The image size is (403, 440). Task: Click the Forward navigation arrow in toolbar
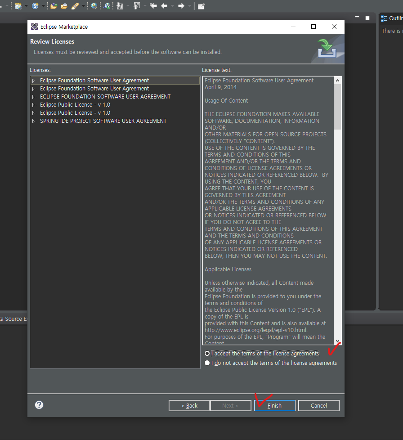(x=181, y=6)
